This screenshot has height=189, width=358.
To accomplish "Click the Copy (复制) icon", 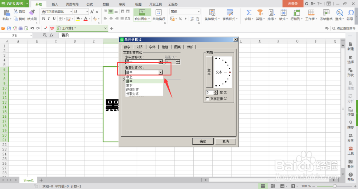I will pyautogui.click(x=16, y=19).
